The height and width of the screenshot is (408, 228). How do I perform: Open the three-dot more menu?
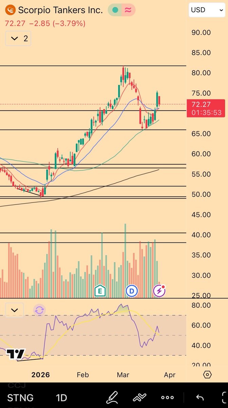tap(168, 397)
